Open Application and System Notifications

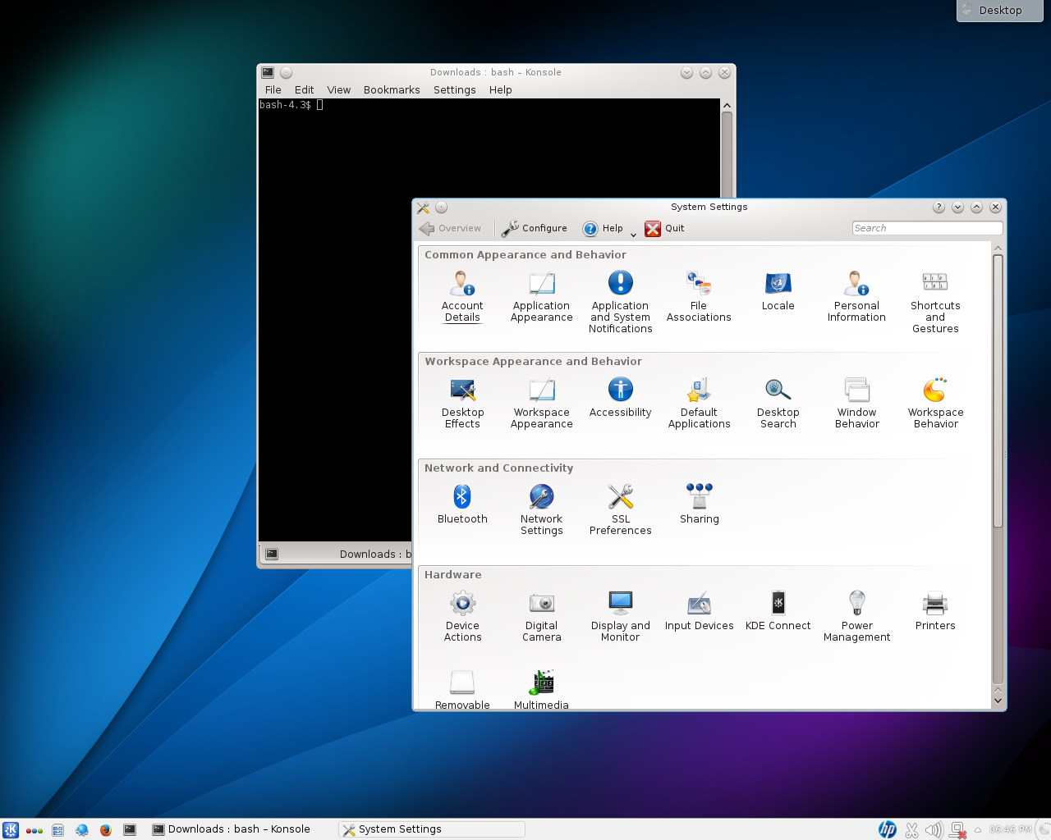tap(620, 303)
